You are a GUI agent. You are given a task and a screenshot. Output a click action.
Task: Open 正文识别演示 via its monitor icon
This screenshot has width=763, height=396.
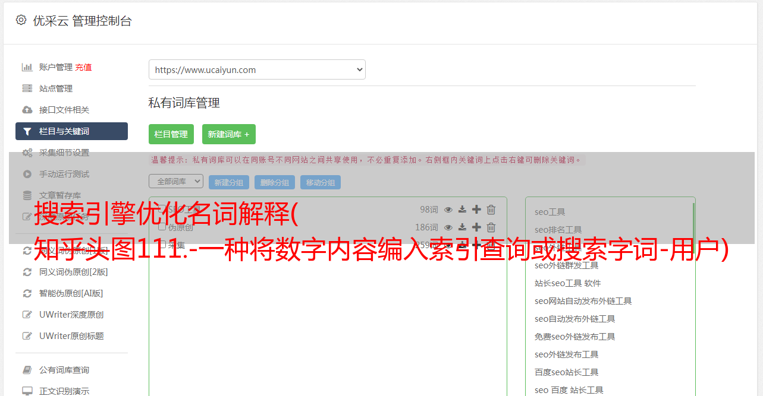(27, 391)
